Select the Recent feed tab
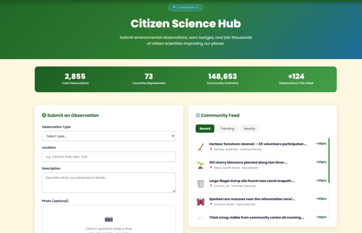Image resolution: width=362 pixels, height=233 pixels. tap(205, 128)
